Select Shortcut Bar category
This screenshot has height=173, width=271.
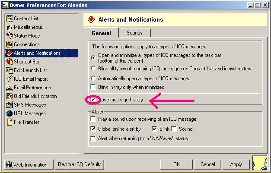coord(27,62)
